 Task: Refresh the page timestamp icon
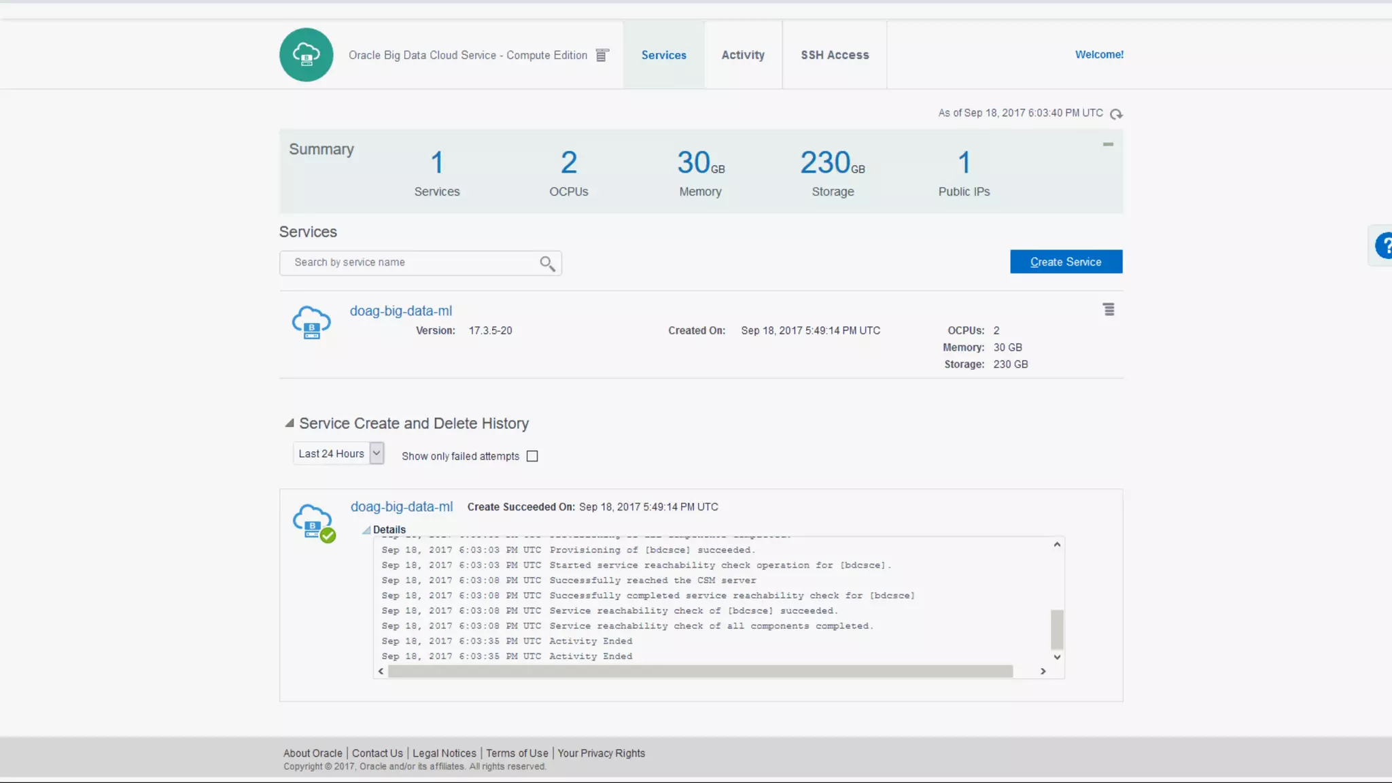click(x=1116, y=114)
